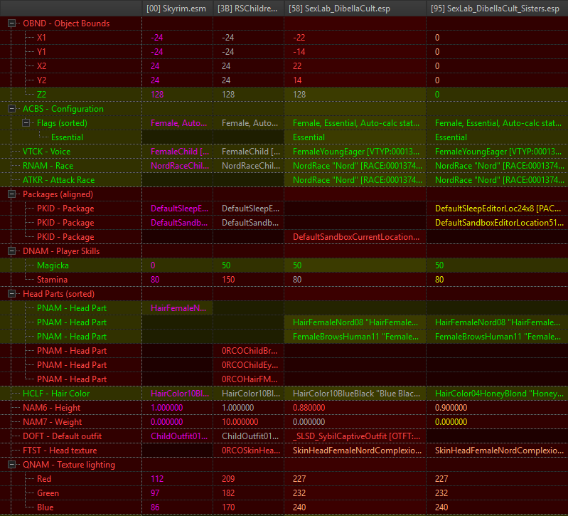Select the Magicka row label
568x516 pixels.
click(53, 265)
